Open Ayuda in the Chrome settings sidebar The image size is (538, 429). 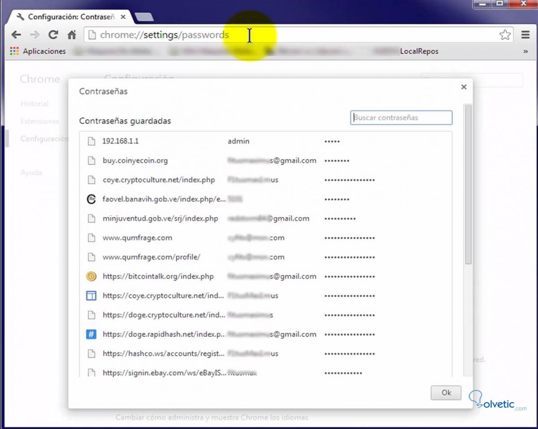(31, 172)
